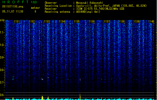Click the 1.0 frequency axis label
Viewport: 157px width, 100px height.
[2, 45]
